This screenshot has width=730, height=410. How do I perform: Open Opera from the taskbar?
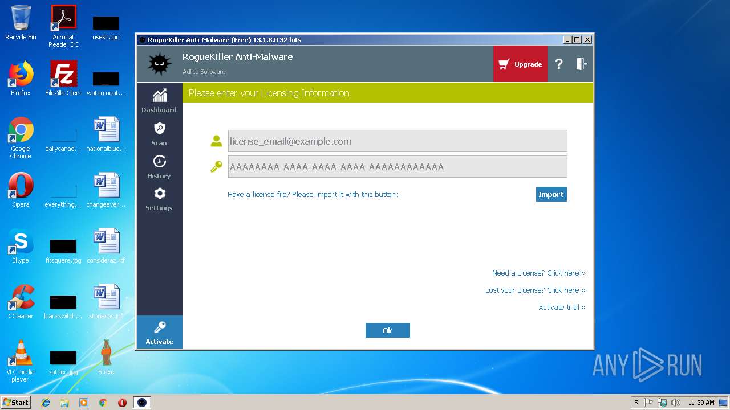point(122,403)
